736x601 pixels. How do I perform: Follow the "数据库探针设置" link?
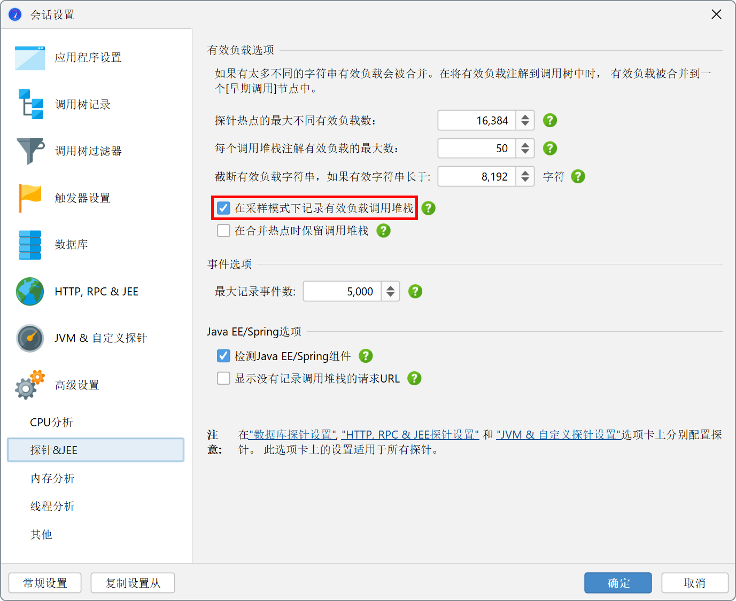[293, 435]
